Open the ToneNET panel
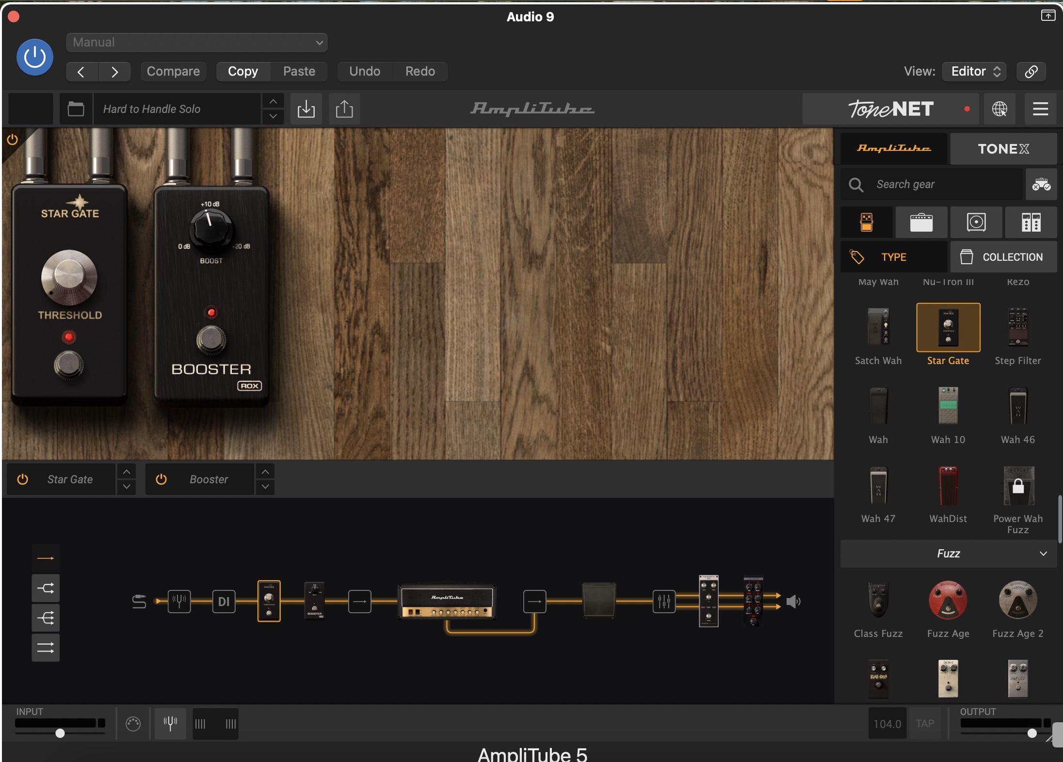The width and height of the screenshot is (1063, 762). pos(890,109)
